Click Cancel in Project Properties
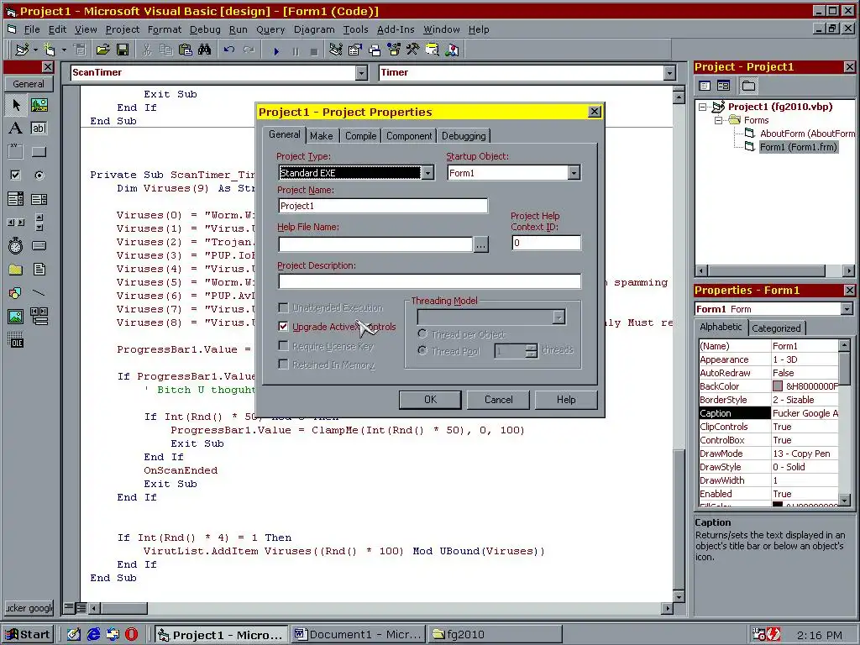 click(x=498, y=400)
